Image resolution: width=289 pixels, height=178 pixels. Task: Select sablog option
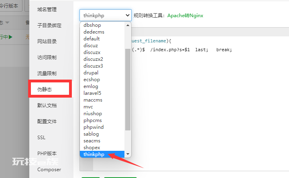coord(102,134)
